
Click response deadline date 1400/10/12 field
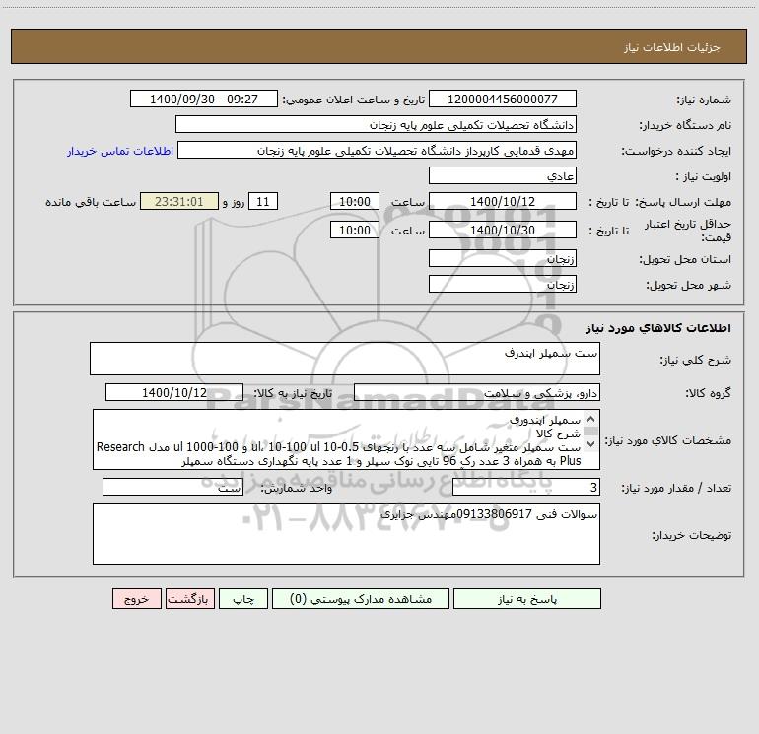(x=503, y=201)
